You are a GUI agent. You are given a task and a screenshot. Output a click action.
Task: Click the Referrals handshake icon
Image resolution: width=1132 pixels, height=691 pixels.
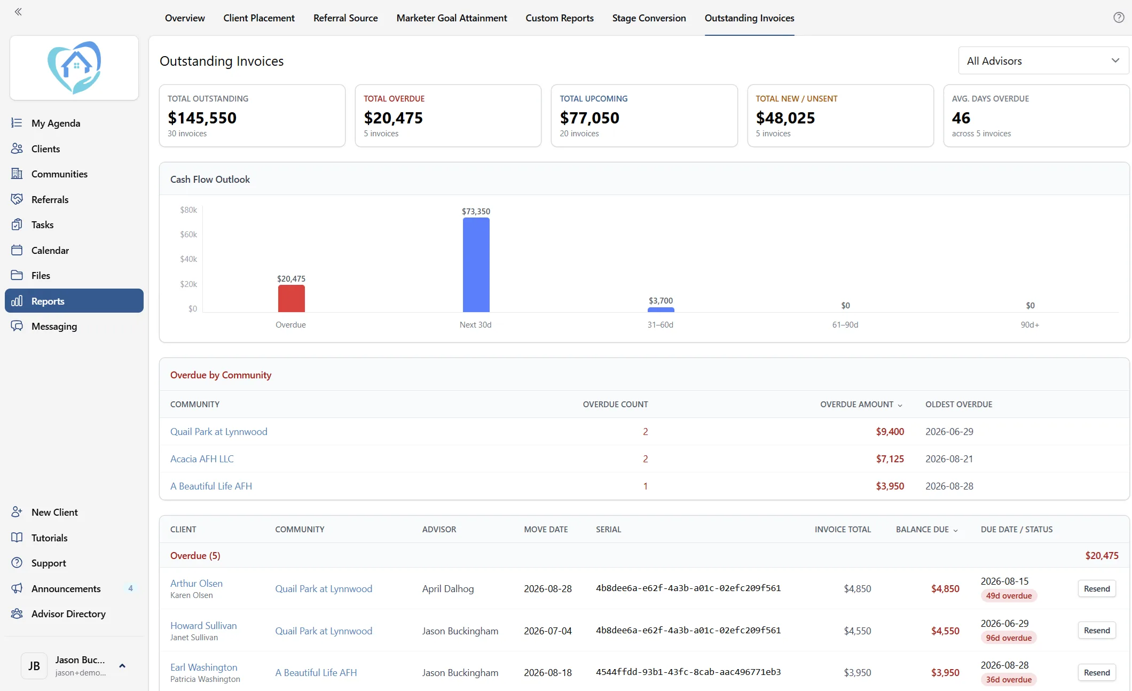[x=17, y=199]
